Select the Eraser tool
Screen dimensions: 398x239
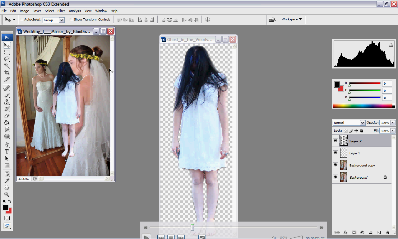[x=7, y=116]
